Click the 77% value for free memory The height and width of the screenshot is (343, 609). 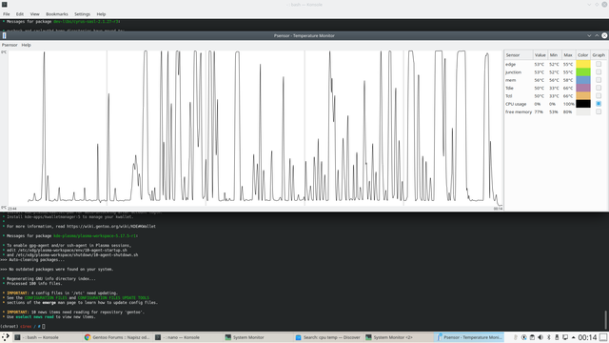click(x=539, y=111)
